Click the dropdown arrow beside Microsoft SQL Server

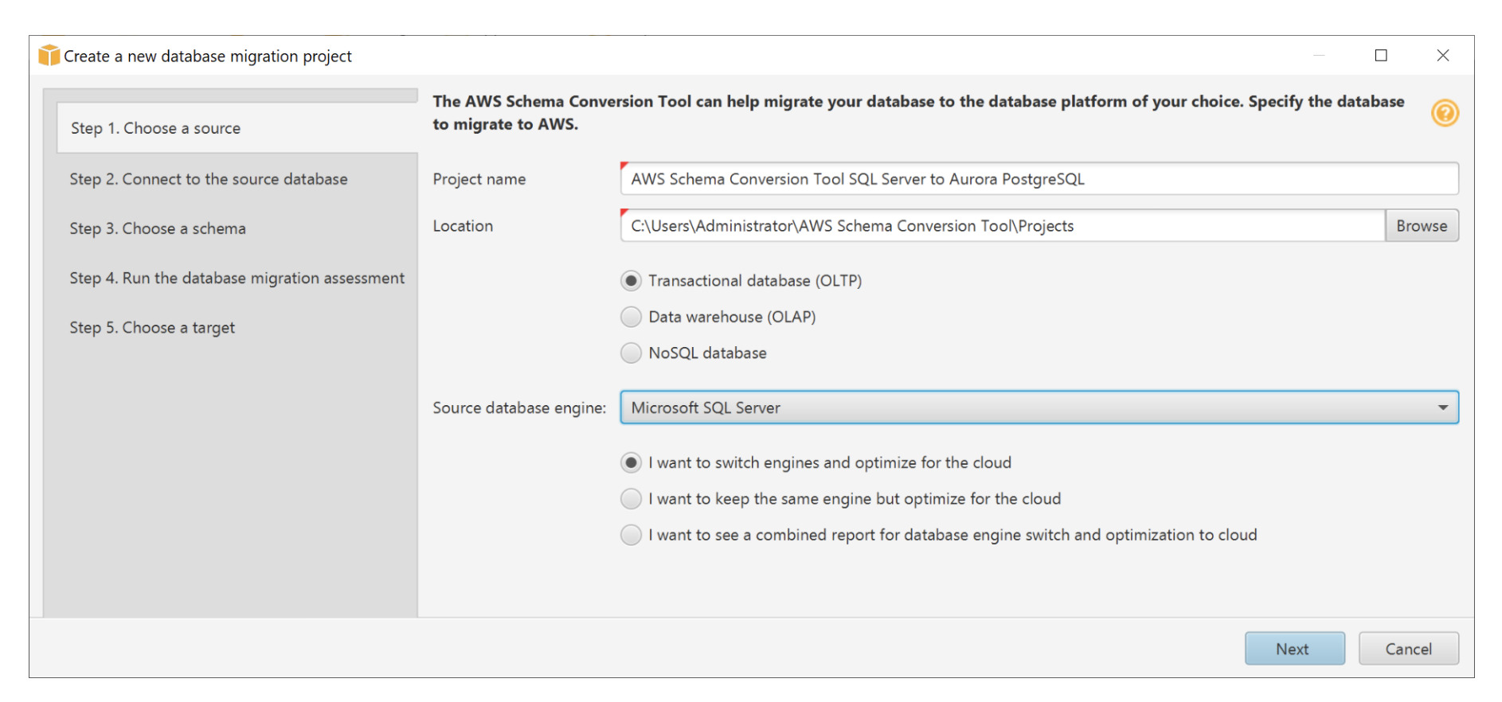click(1442, 408)
